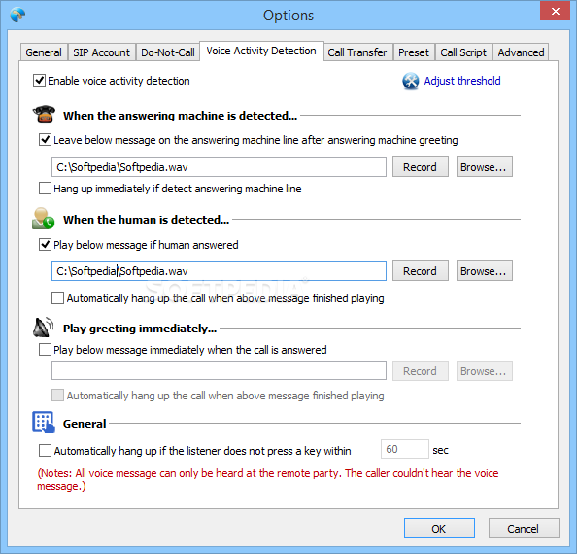The image size is (577, 554).
Task: Open the Call Transfer tab
Action: pyautogui.click(x=357, y=52)
